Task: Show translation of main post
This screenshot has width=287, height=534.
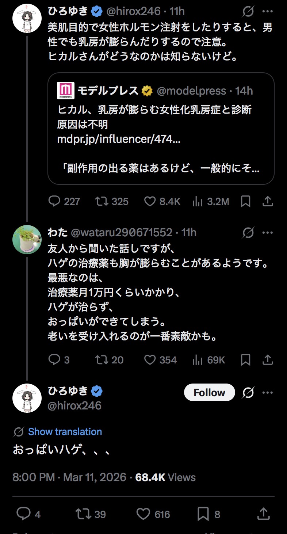Action: [65, 432]
